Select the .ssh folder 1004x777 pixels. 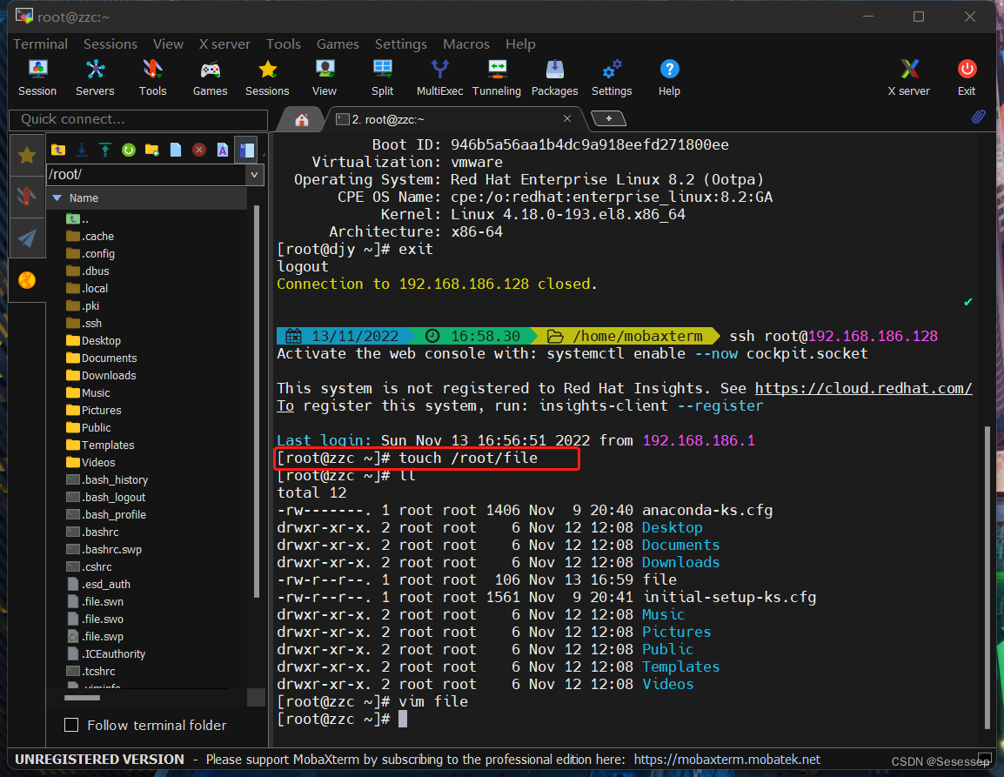84,324
